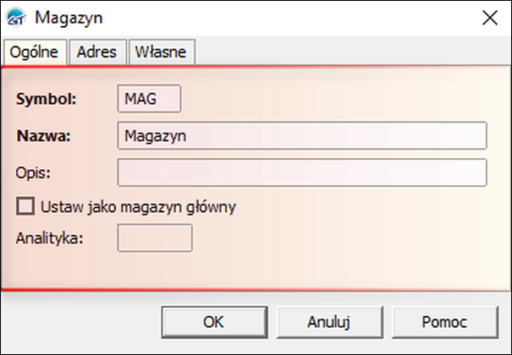Open the Adres tab
The width and height of the screenshot is (512, 355).
coord(96,52)
